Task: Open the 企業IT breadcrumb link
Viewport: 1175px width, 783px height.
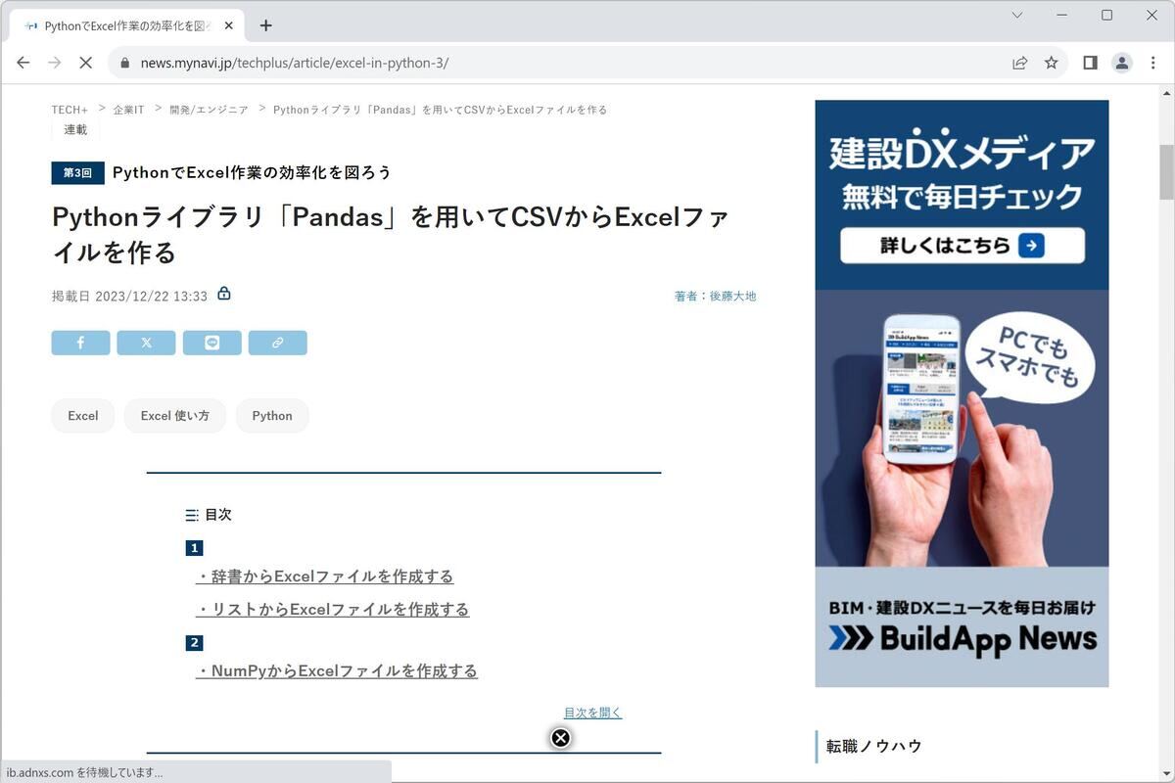Action: tap(128, 110)
